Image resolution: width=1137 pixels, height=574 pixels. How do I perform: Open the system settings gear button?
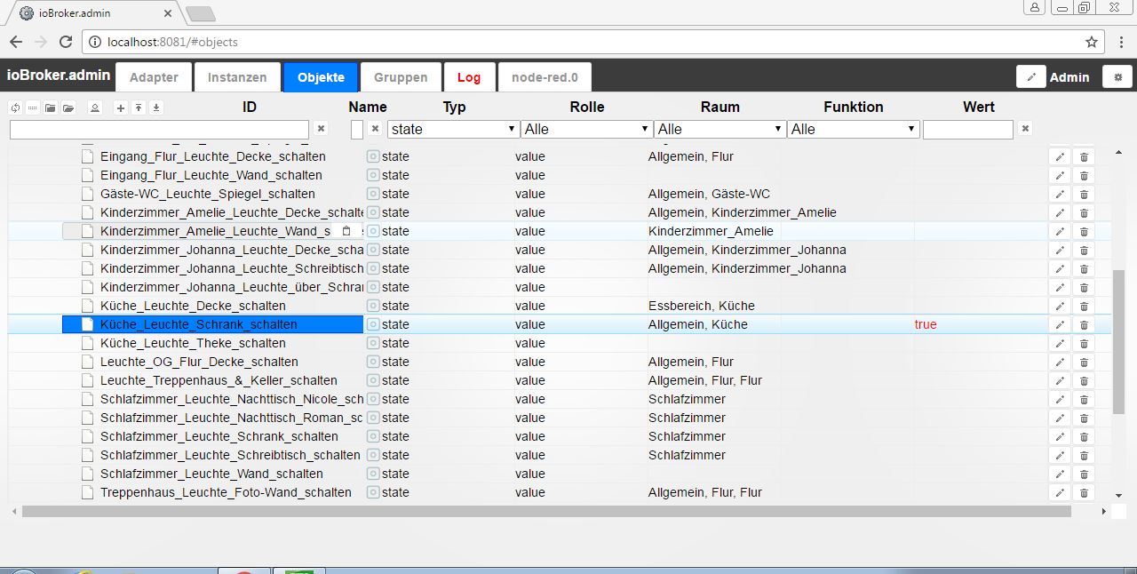[x=1117, y=77]
